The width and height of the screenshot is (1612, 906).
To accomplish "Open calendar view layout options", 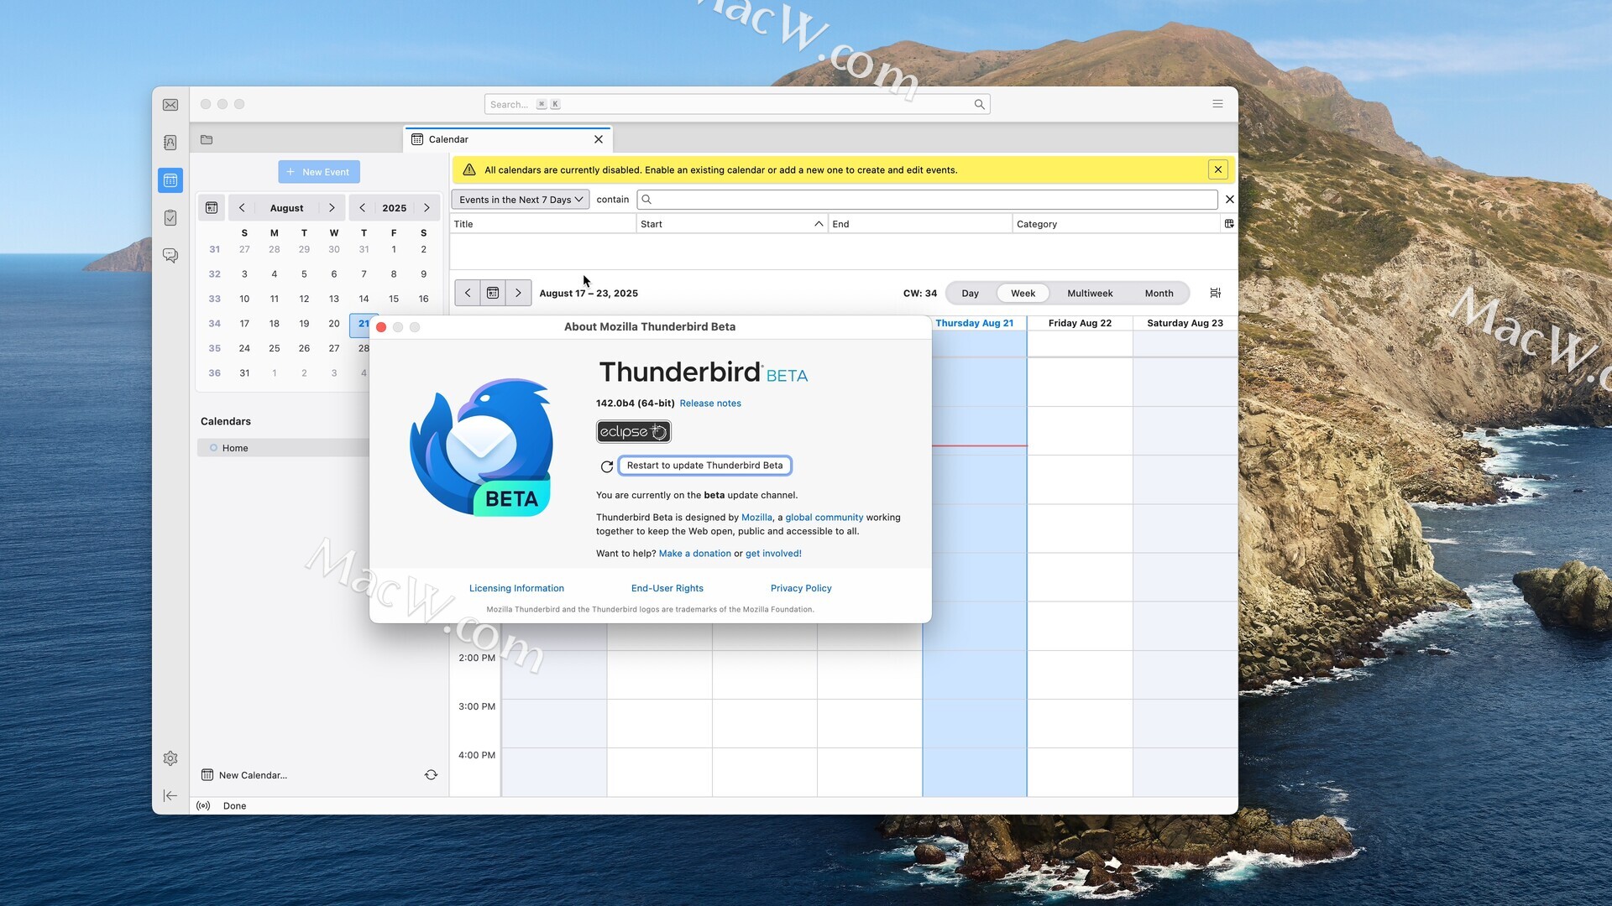I will click(x=1215, y=293).
